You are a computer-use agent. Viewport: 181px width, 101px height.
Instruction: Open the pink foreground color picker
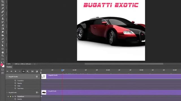tap(2, 65)
